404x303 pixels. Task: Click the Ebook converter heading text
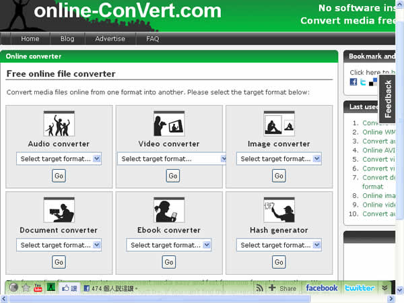(x=169, y=230)
